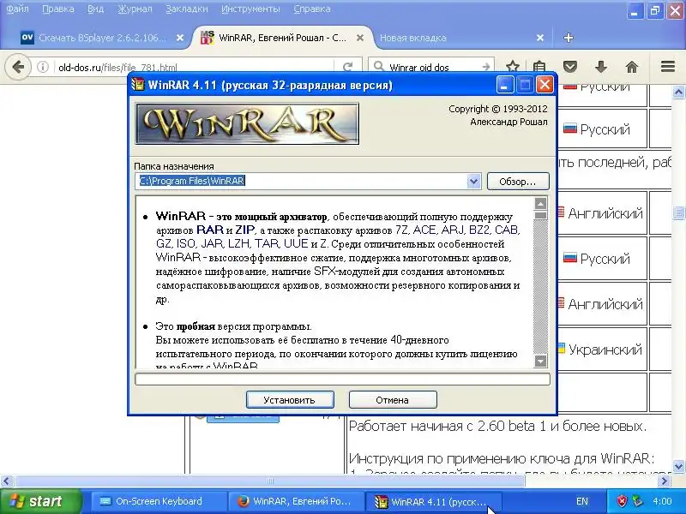
Task: Go to the Home page icon
Action: click(632, 67)
